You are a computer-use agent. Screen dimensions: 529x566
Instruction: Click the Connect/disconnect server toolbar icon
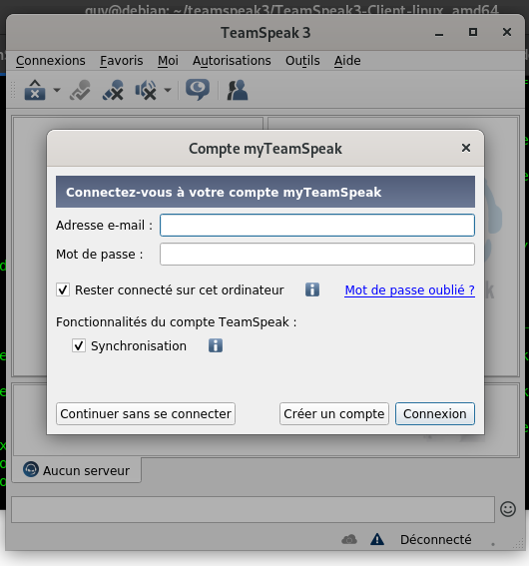pyautogui.click(x=35, y=90)
